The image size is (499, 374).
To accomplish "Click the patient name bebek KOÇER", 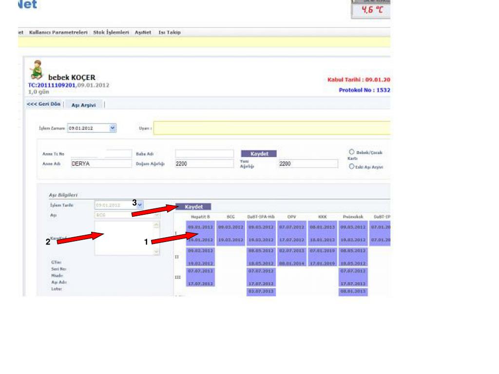I will tap(72, 77).
